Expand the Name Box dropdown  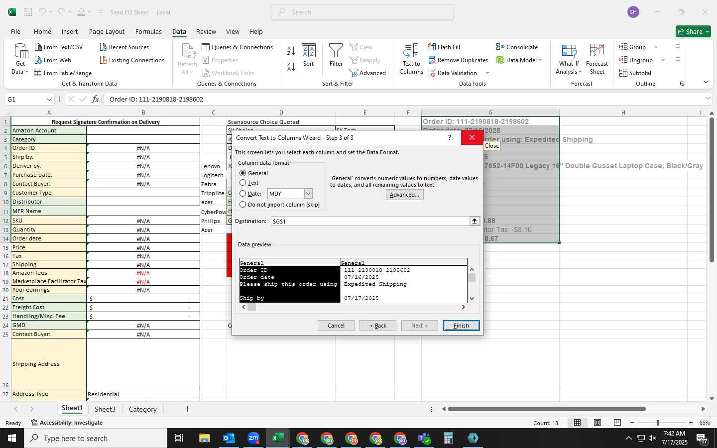point(49,99)
